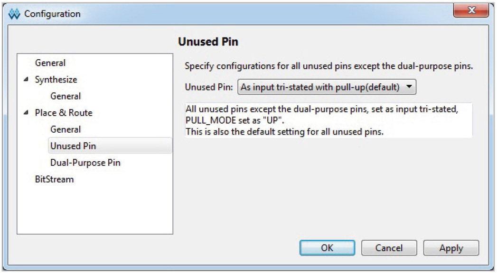Screen dimensions: 497x273
Task: Apply the current settings
Action: pyautogui.click(x=451, y=248)
